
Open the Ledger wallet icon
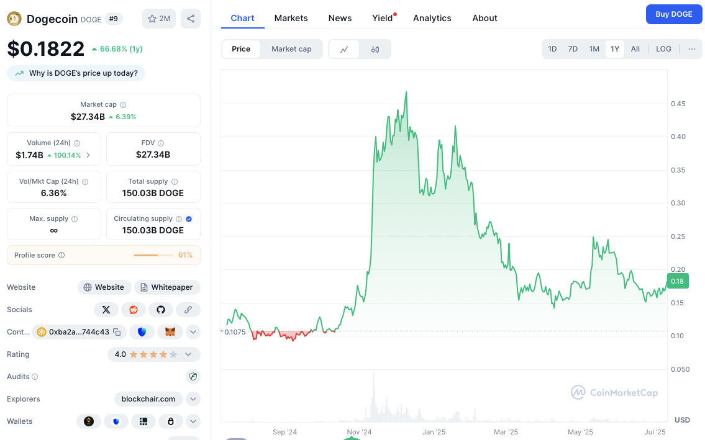[x=143, y=421]
